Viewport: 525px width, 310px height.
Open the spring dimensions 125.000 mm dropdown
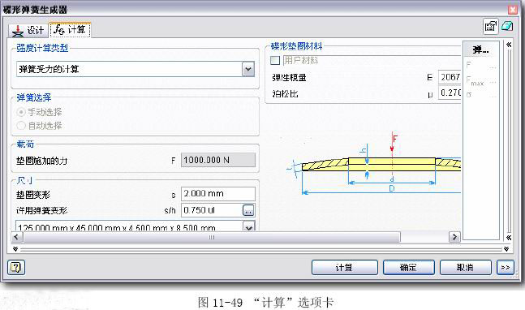pyautogui.click(x=248, y=226)
